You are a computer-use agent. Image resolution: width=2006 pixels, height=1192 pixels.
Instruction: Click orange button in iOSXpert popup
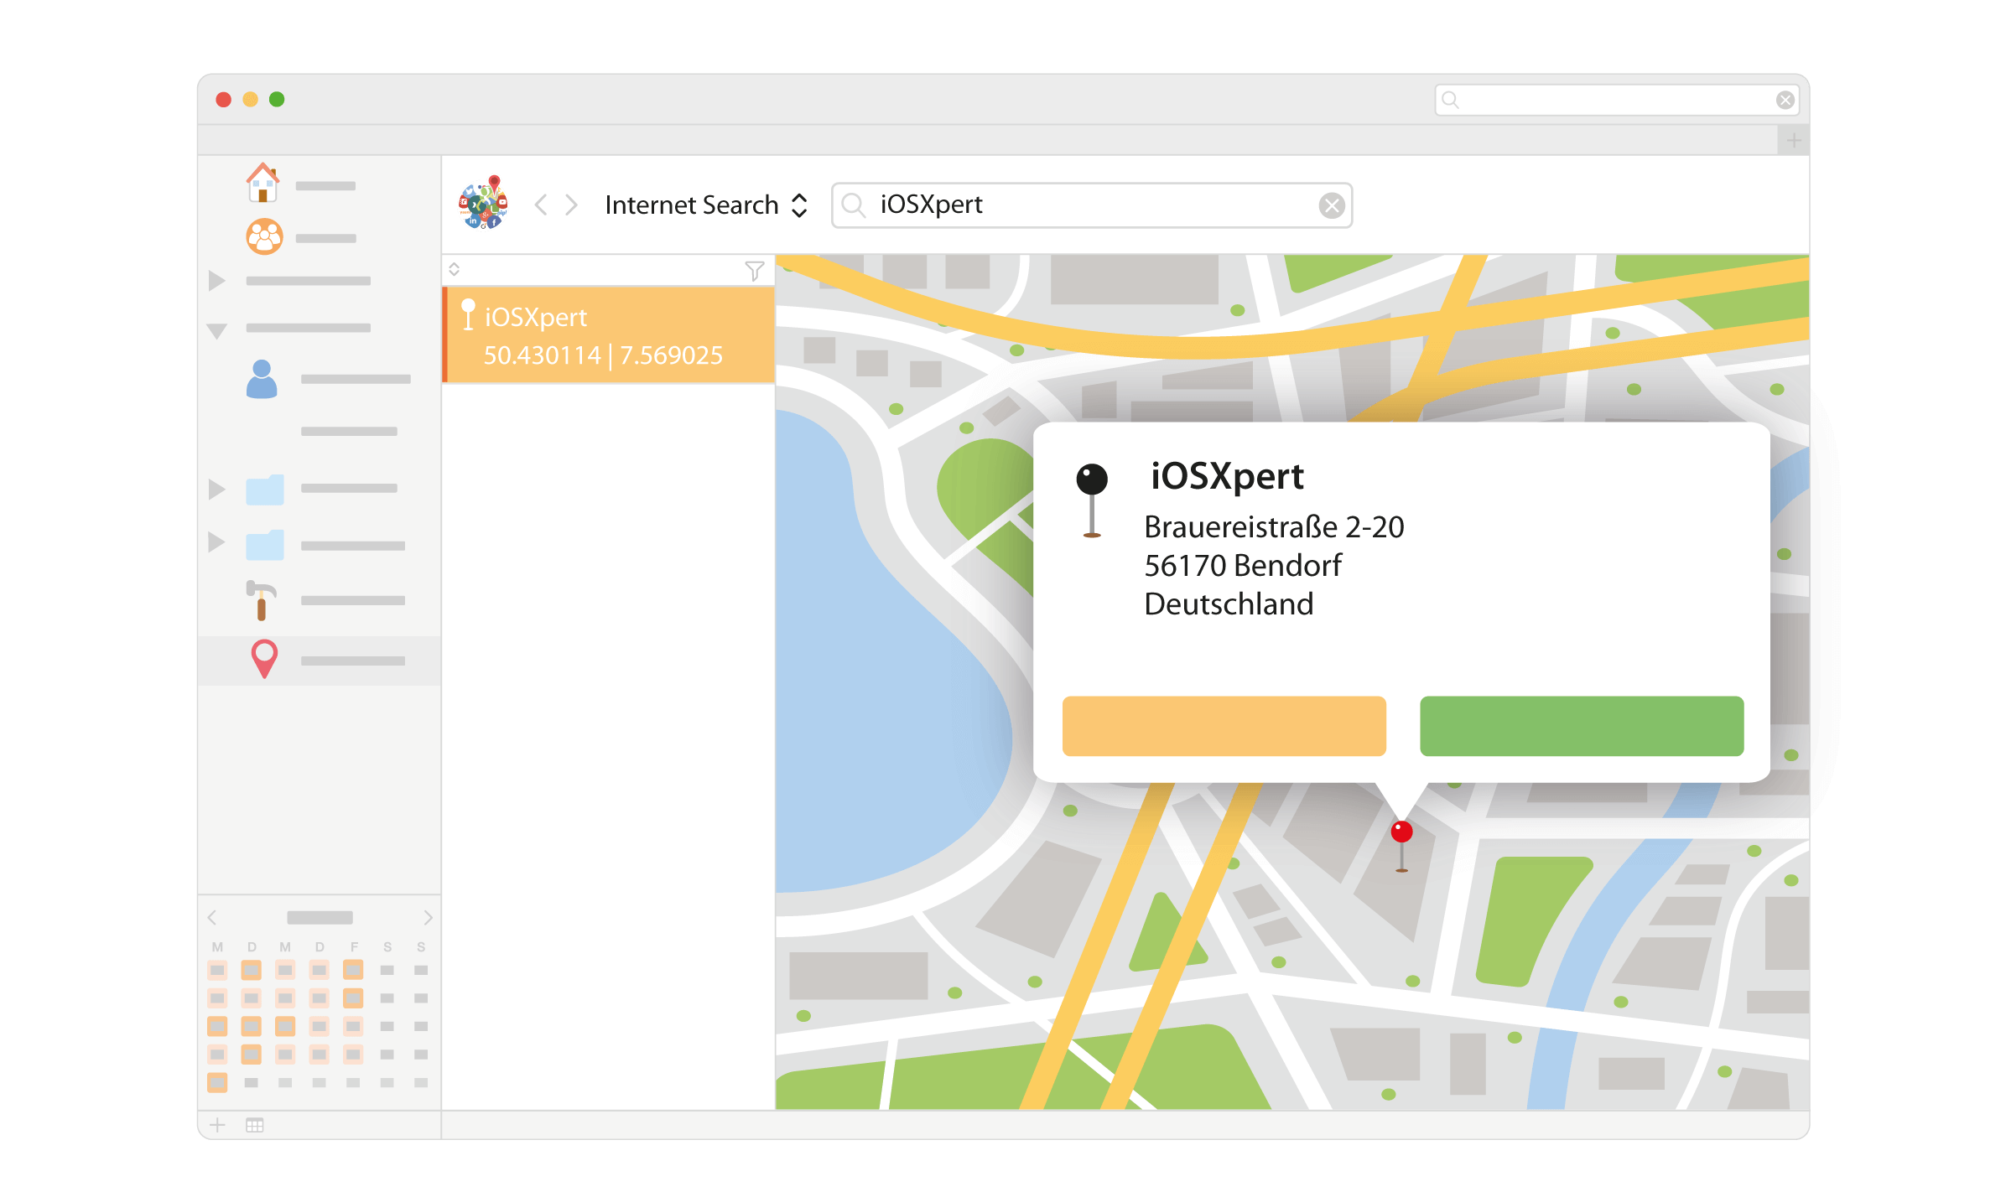coord(1224,726)
